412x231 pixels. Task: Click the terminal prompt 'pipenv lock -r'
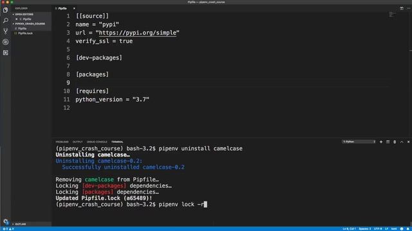pos(181,204)
